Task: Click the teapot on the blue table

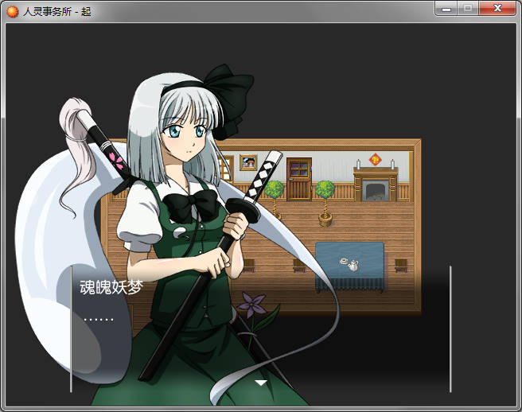Action: coord(353,266)
